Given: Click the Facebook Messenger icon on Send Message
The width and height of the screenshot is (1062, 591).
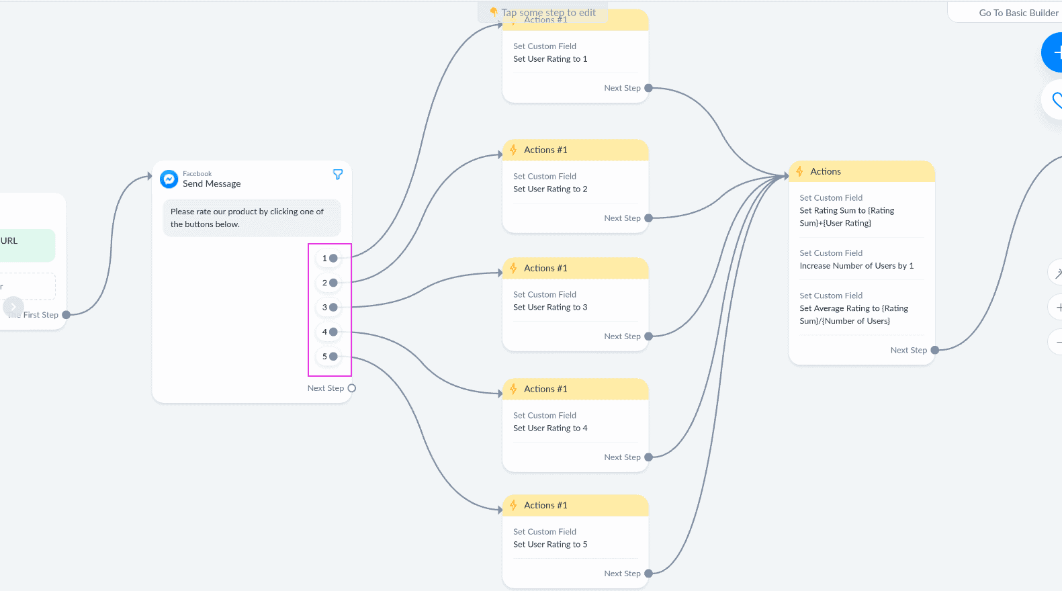Looking at the screenshot, I should click(169, 179).
